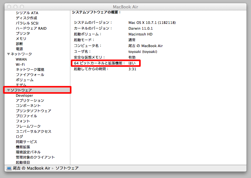Screen dimensions: 251x178
Task: Click the 起動してからの時間 label
Action: [91, 69]
